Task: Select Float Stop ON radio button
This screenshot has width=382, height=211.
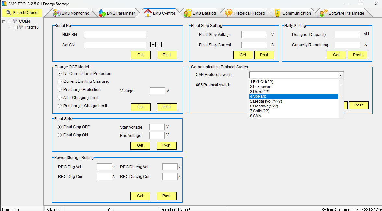Action: [60, 135]
